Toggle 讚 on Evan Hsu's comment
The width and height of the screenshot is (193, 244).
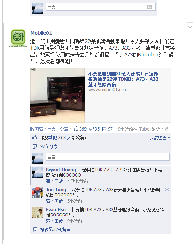48,221
